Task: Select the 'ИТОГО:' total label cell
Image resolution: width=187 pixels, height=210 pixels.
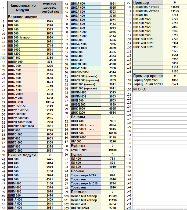Action: [x=148, y=89]
